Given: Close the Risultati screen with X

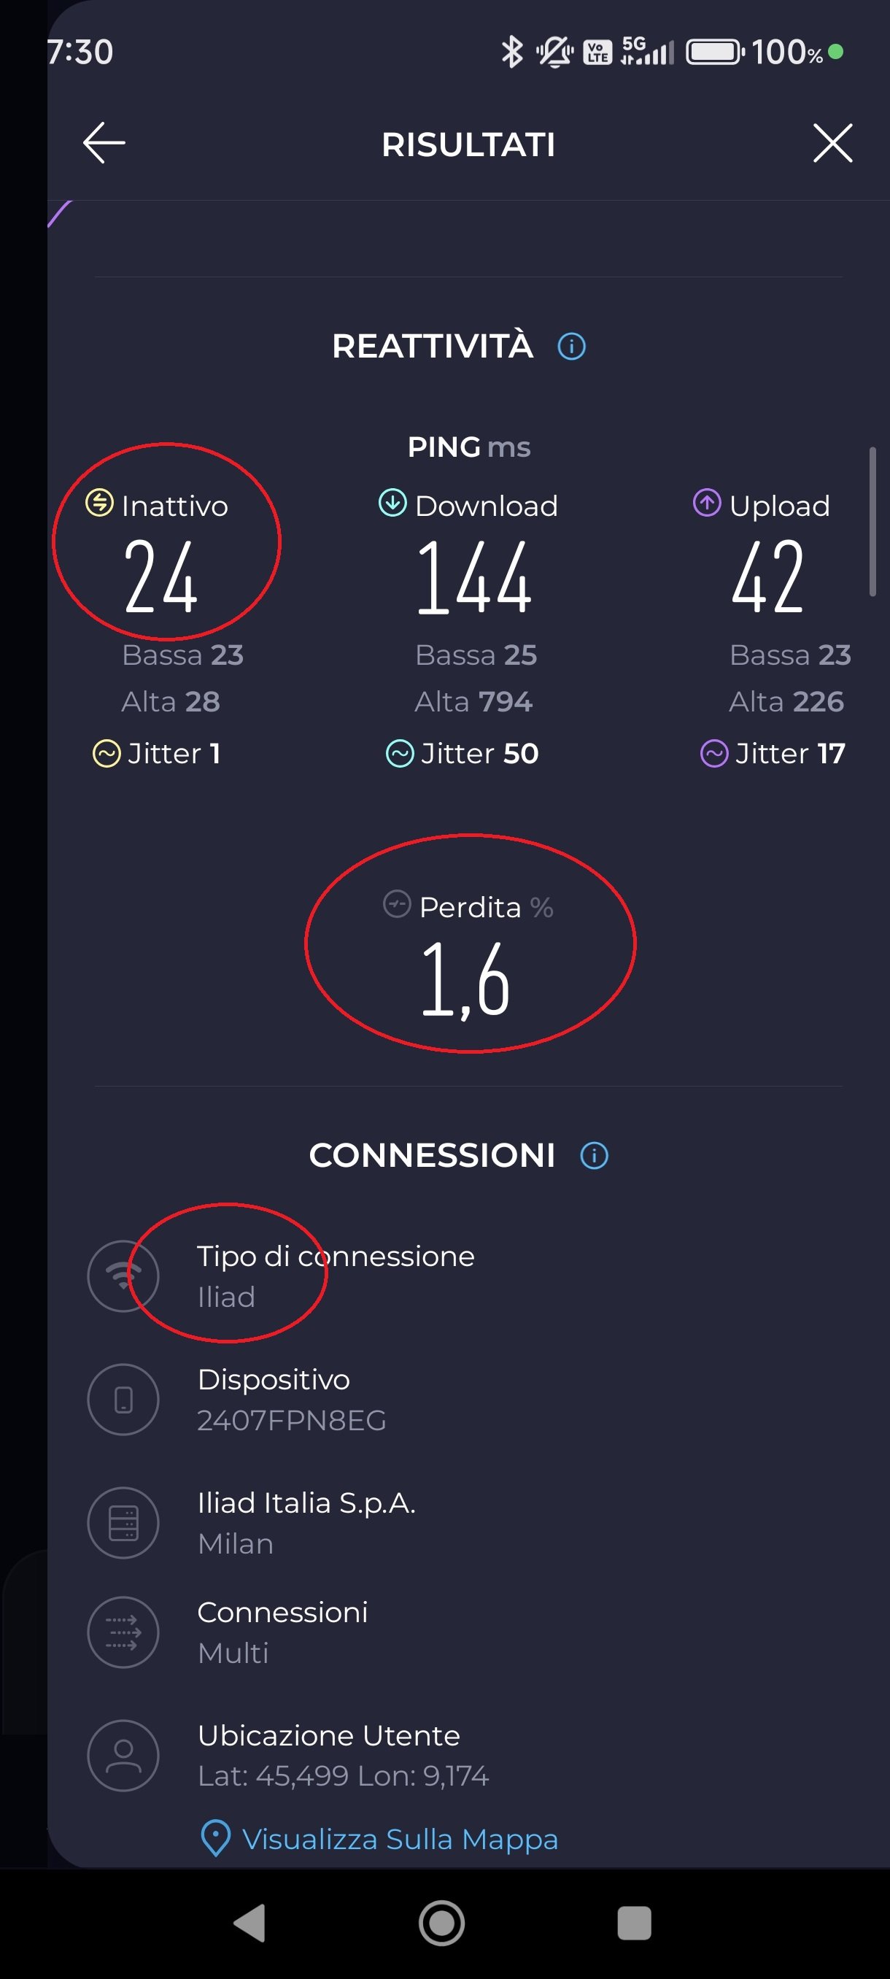Looking at the screenshot, I should [832, 143].
